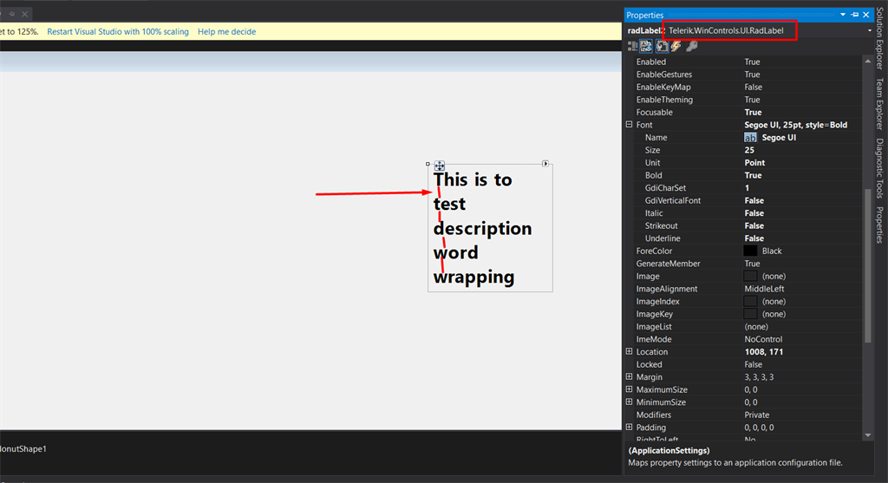The image size is (888, 483).
Task: Click the ImageKey preview swatch
Action: pyautogui.click(x=750, y=314)
